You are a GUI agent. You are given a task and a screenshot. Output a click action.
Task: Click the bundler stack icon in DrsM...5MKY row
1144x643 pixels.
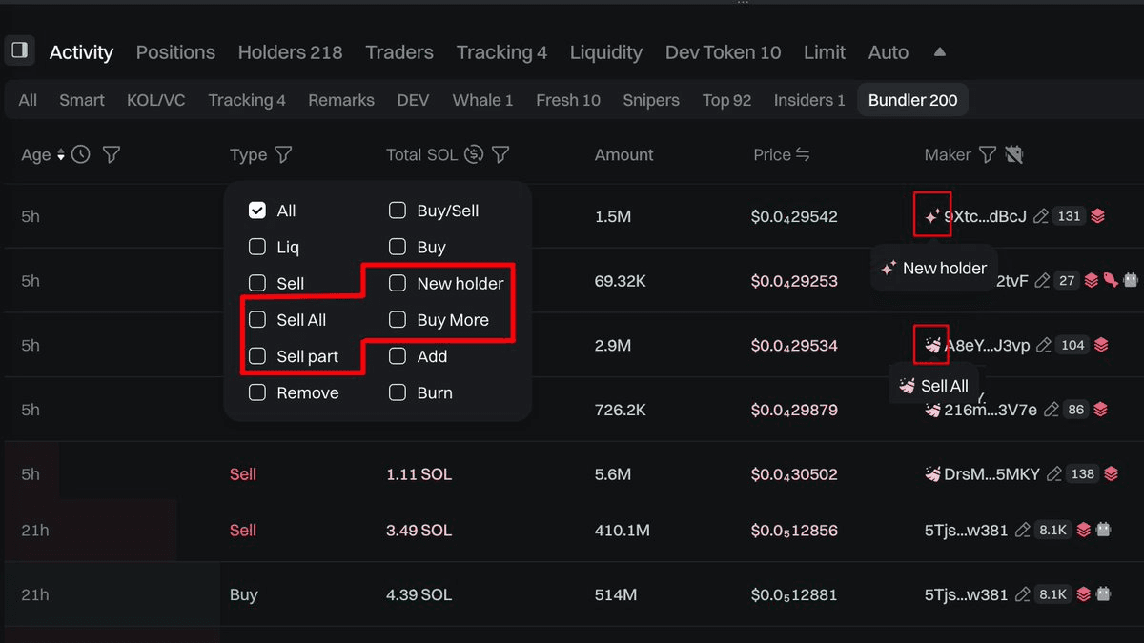pos(1111,473)
